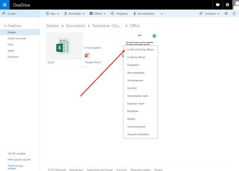Screen dimensions: 239x171
Task: Expand the Hochladen dropdown arrow
Action: [x=84, y=14]
